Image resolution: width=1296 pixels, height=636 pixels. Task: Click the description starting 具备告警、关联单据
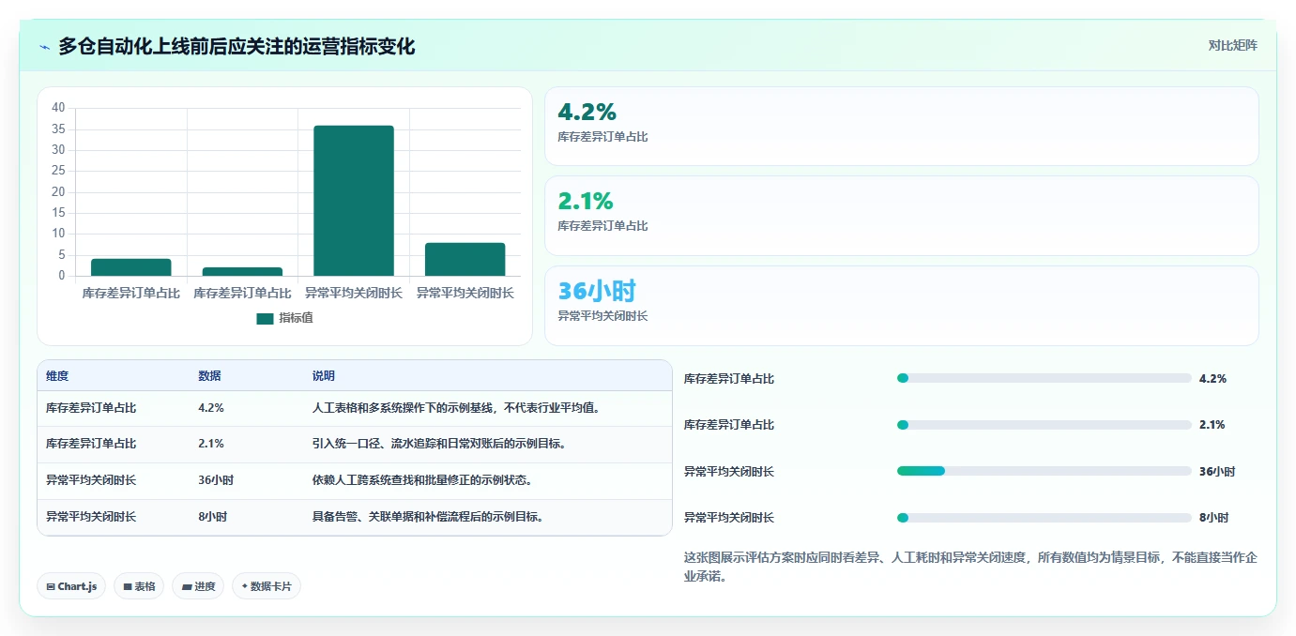coord(428,517)
